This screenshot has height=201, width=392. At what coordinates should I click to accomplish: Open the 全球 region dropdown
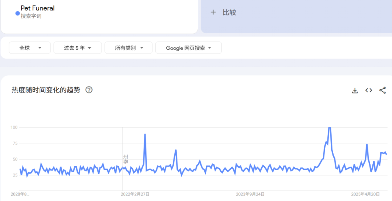30,48
